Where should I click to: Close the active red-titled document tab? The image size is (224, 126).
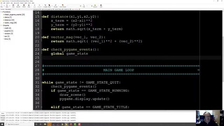(79, 9)
